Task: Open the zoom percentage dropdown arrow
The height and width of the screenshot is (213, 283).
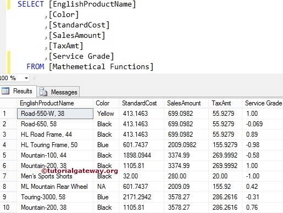Action: pos(26,78)
